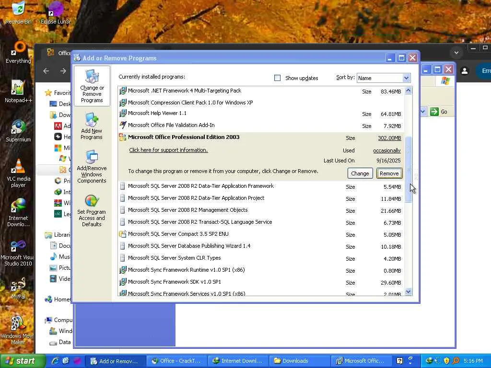Click Microsoft Sync Framework SDK icon
This screenshot has height=368, width=491.
point(123,282)
